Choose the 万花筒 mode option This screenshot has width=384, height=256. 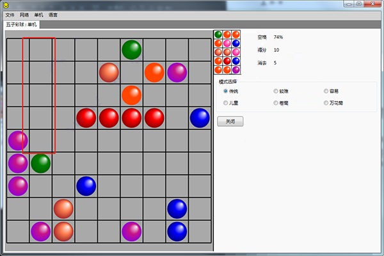pyautogui.click(x=326, y=102)
